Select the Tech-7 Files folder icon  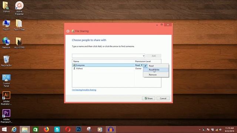tap(19, 25)
